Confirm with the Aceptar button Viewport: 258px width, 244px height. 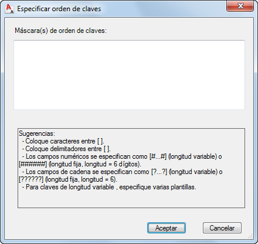[x=167, y=228]
